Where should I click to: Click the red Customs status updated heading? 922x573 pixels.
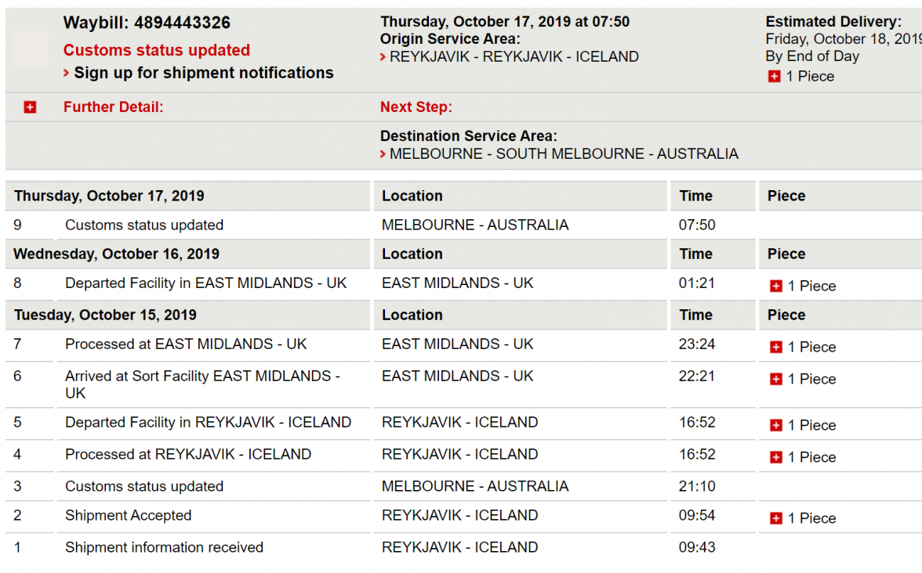pos(157,50)
